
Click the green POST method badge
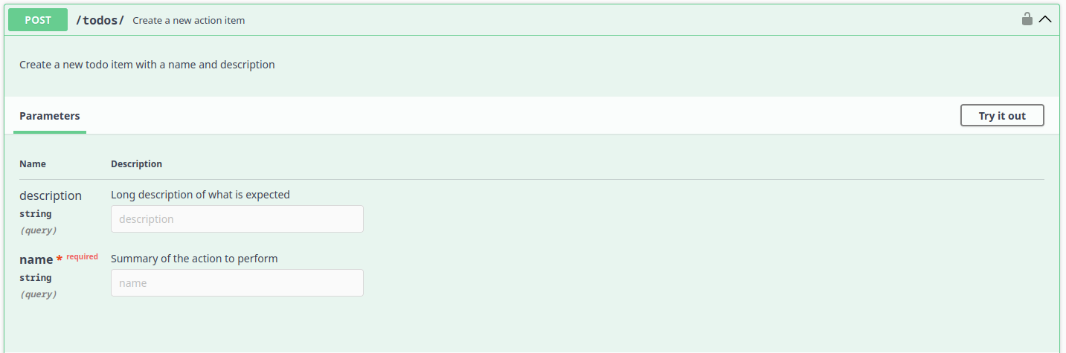pyautogui.click(x=38, y=20)
